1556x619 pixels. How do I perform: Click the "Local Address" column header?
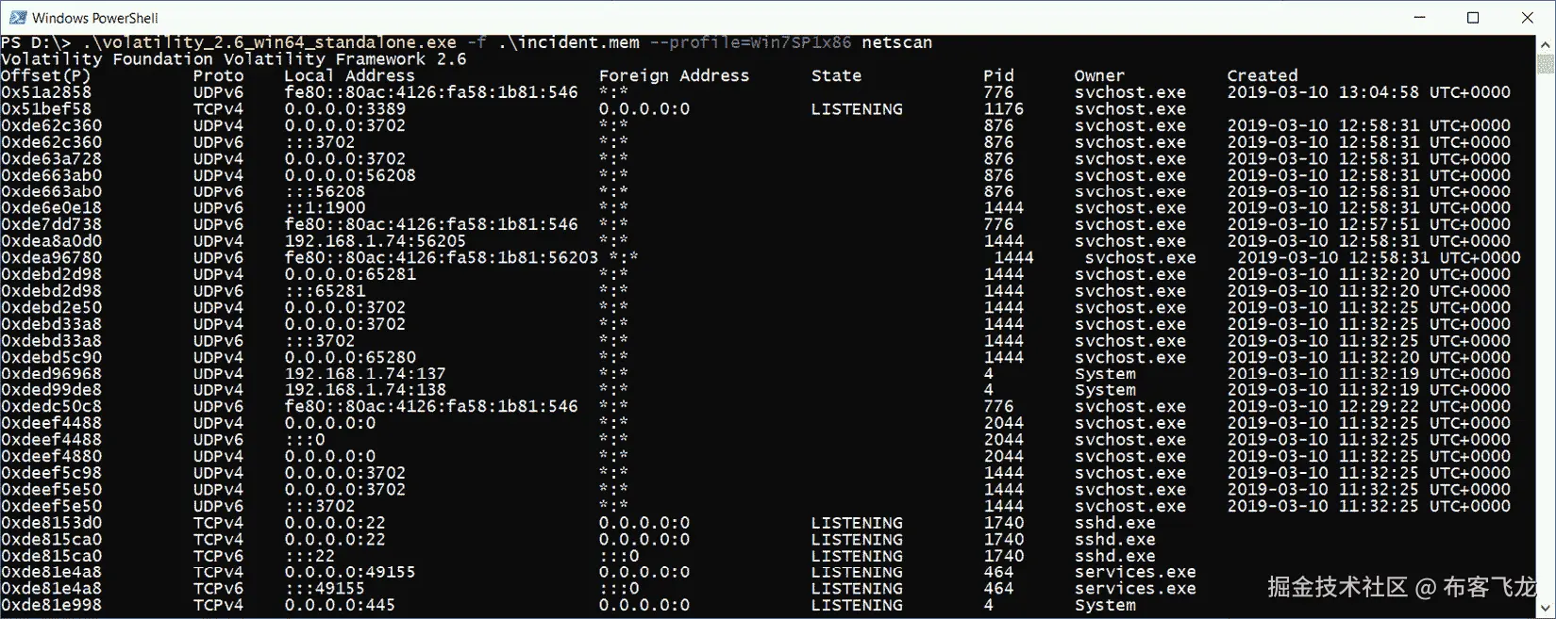click(349, 75)
